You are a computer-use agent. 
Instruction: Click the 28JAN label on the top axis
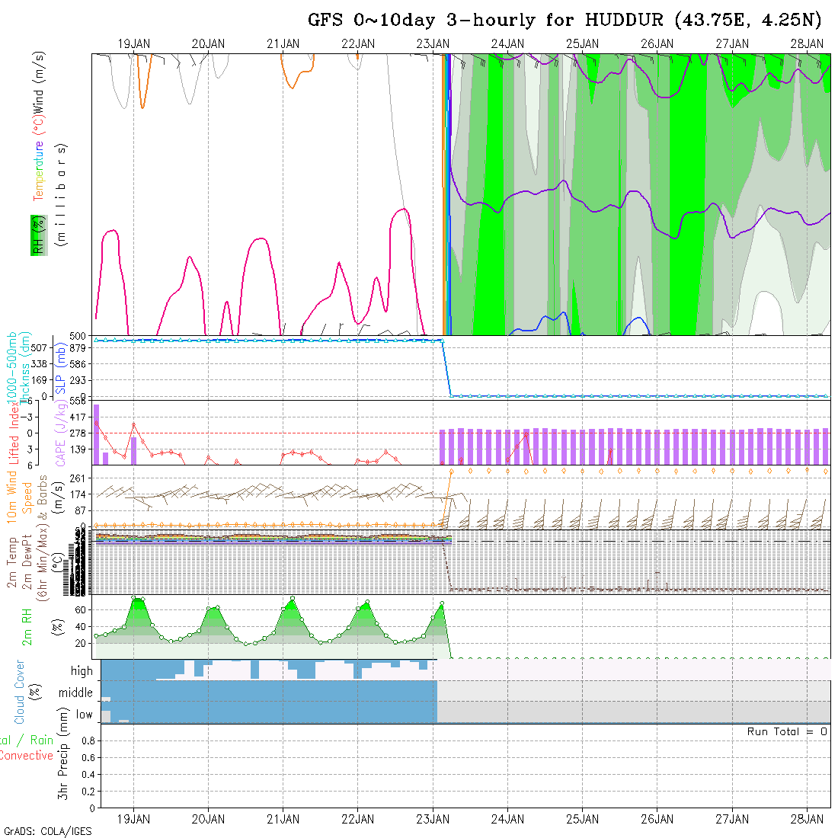point(807,44)
